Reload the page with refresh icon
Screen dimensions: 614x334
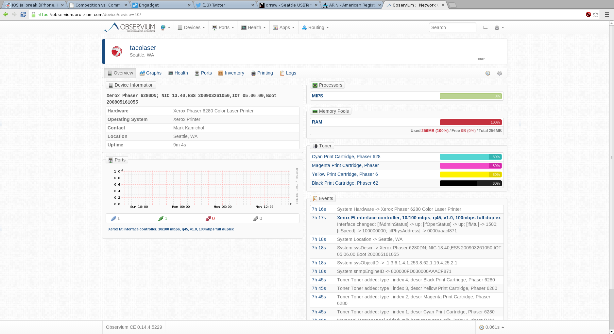point(23,14)
